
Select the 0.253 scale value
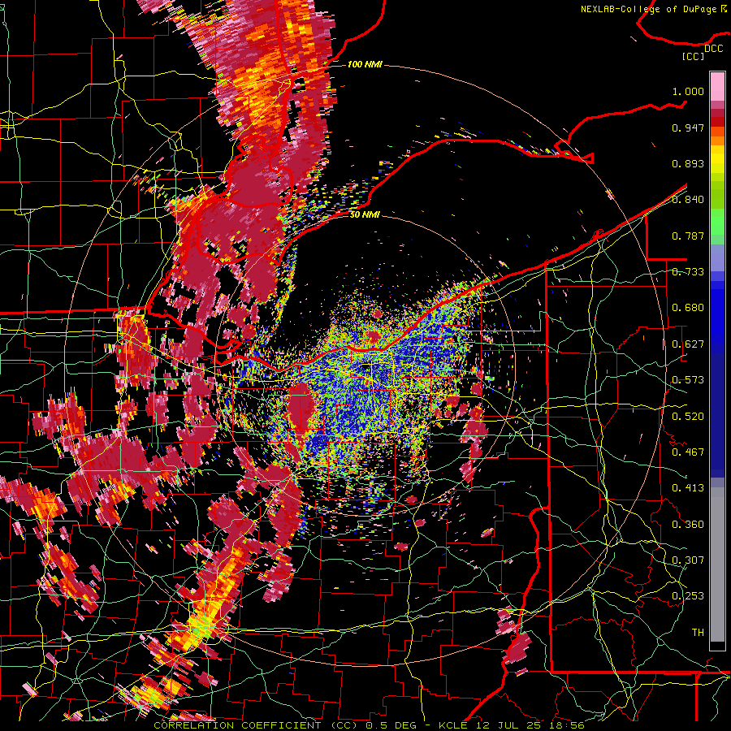tap(688, 596)
